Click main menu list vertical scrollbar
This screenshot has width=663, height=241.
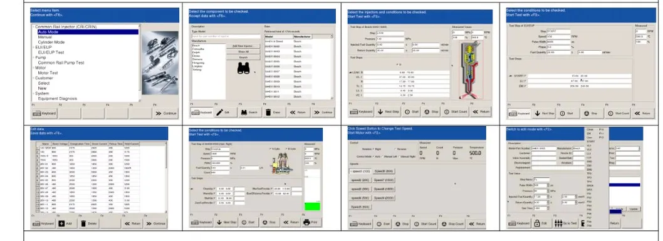point(140,63)
